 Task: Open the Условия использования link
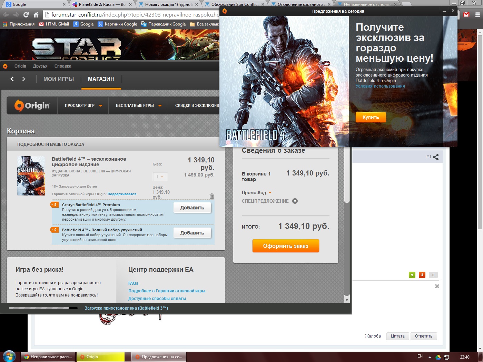point(380,86)
